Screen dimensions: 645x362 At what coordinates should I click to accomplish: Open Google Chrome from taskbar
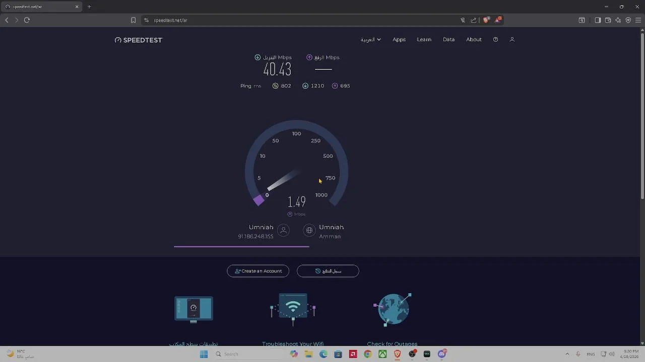click(368, 354)
